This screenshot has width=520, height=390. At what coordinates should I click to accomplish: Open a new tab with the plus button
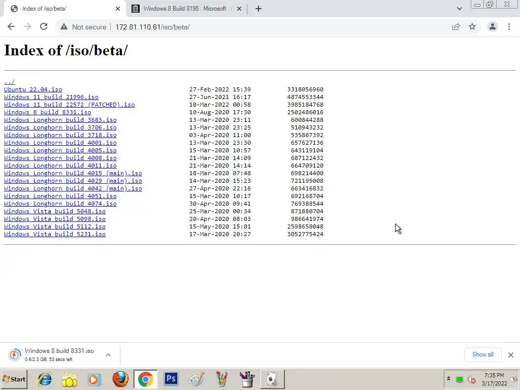pos(258,9)
